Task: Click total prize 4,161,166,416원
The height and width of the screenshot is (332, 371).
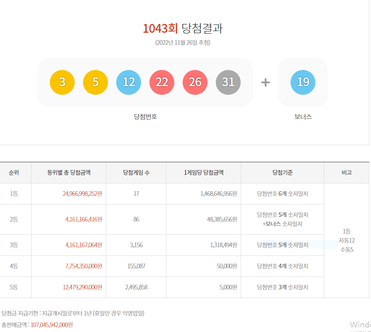Action: pyautogui.click(x=84, y=219)
